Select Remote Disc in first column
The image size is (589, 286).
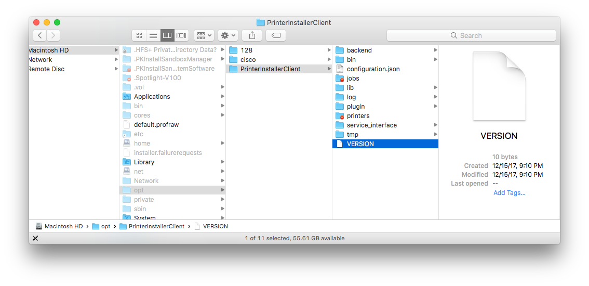point(74,69)
